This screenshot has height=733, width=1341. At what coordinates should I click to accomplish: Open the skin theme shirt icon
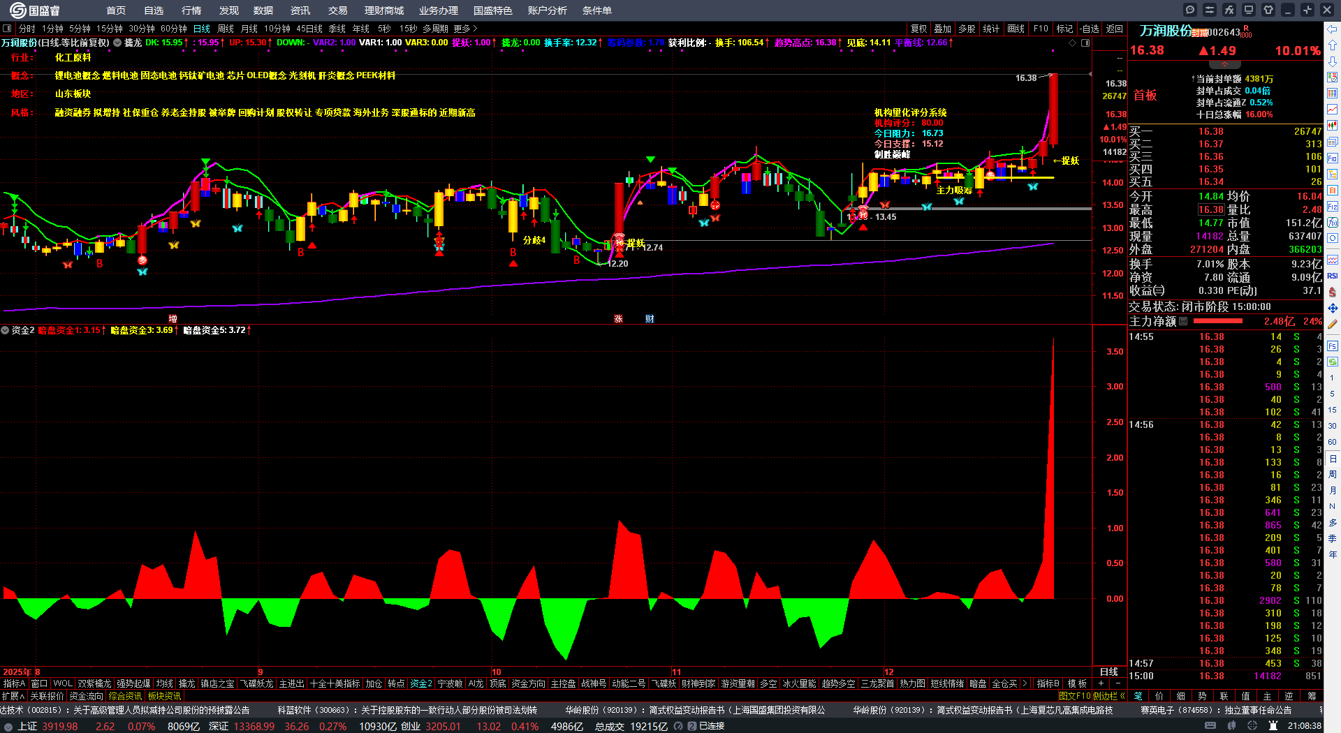click(1268, 10)
